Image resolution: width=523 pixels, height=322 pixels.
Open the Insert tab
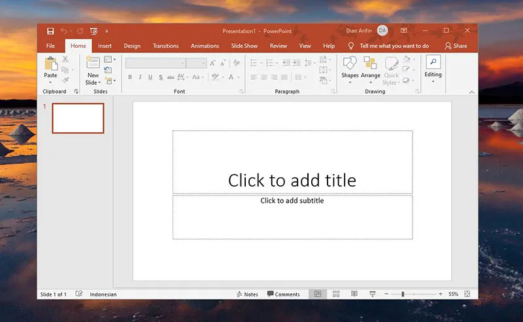tap(105, 46)
